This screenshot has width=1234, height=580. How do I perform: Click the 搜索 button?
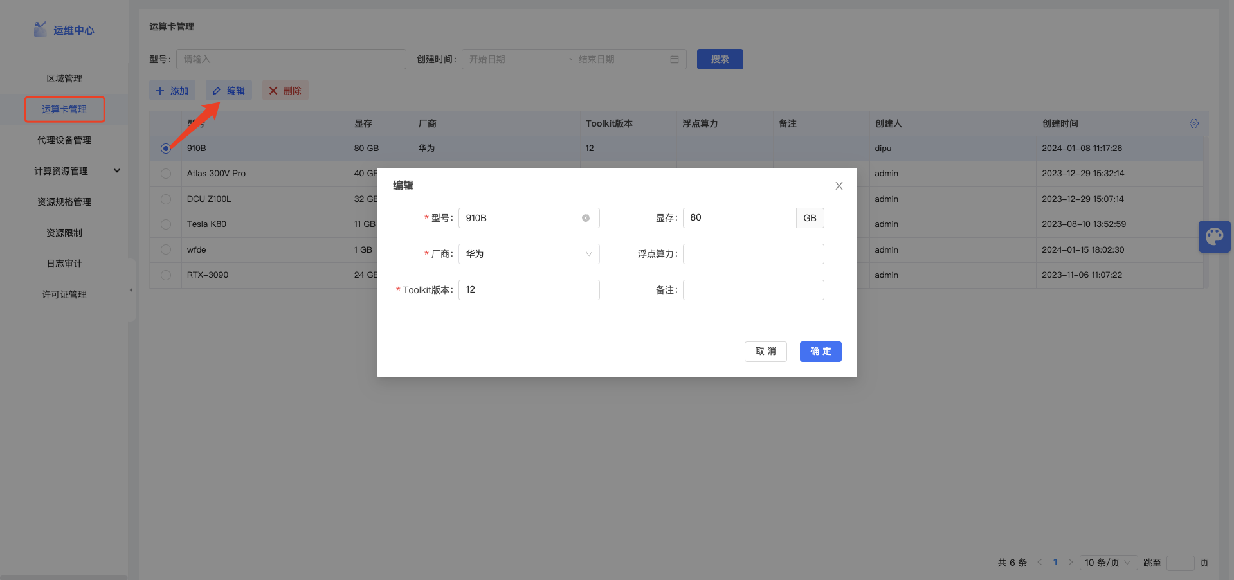[x=720, y=59]
